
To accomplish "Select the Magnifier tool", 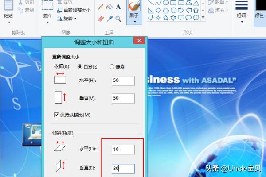I will [118, 19].
